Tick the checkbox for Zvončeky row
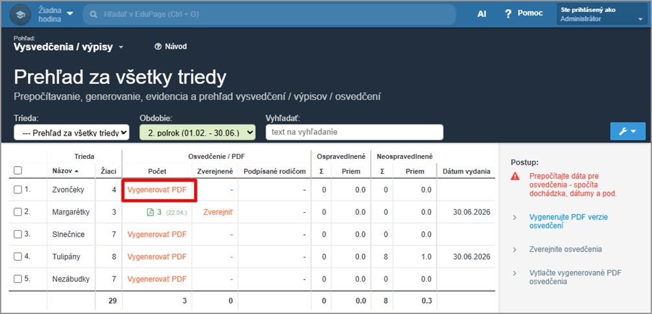Screen dimensions: 652x314 (x=18, y=190)
